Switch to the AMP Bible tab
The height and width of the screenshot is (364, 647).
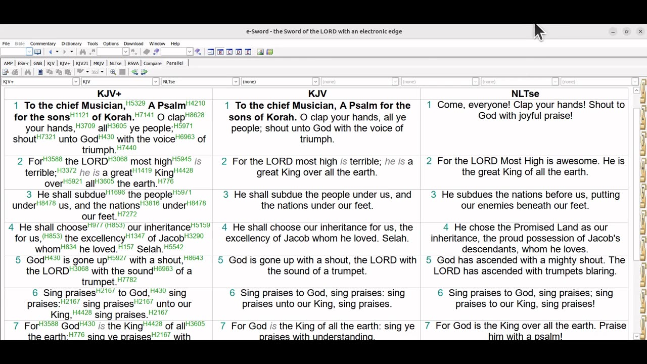[8, 63]
